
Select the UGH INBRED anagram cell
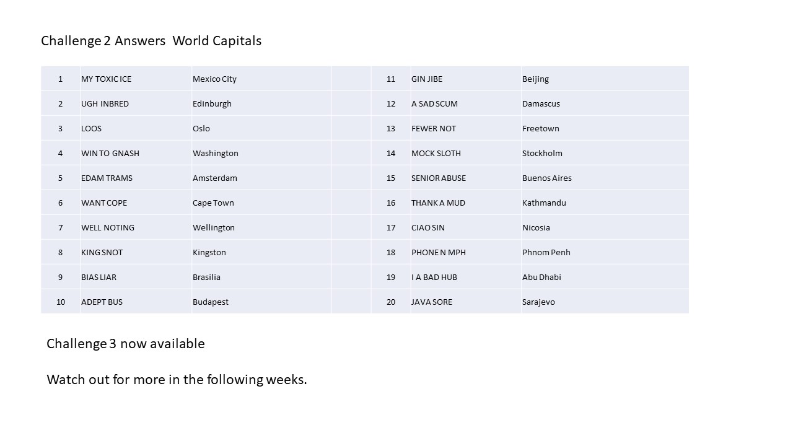136,103
